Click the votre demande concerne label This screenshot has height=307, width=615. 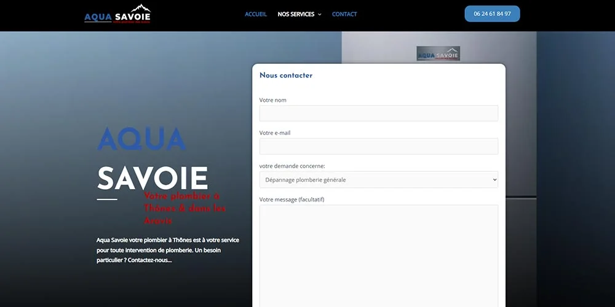[x=292, y=166]
